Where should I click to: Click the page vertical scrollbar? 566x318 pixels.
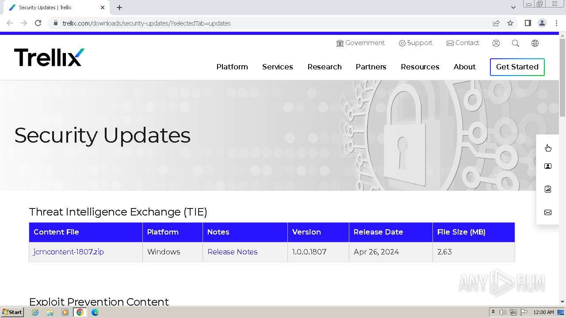pyautogui.click(x=562, y=77)
